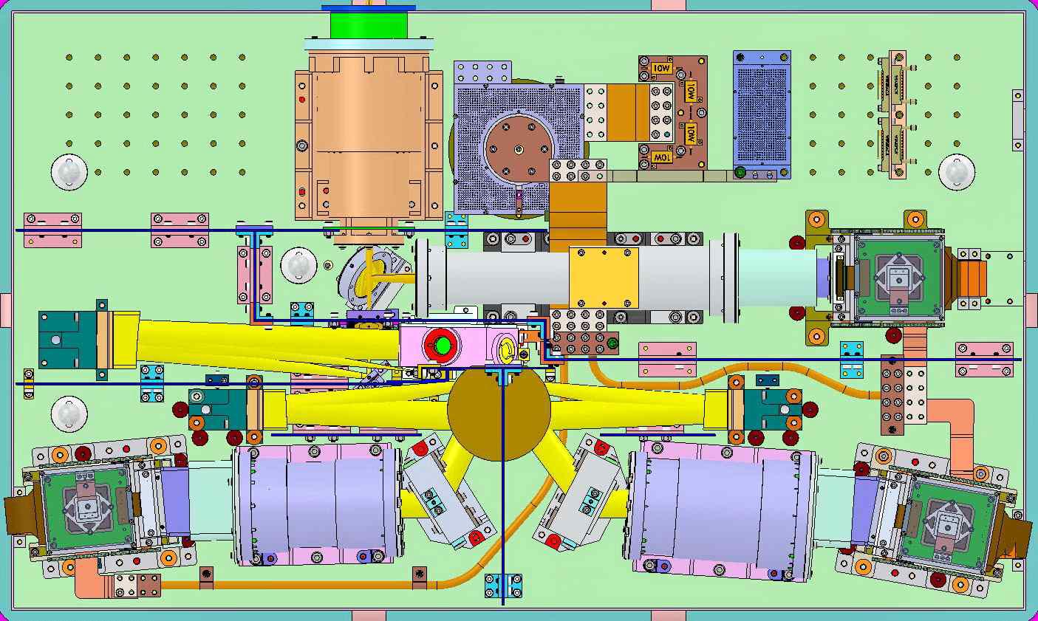Select the white dome near the top-left hole grid
The height and width of the screenshot is (621, 1038).
coord(69,171)
